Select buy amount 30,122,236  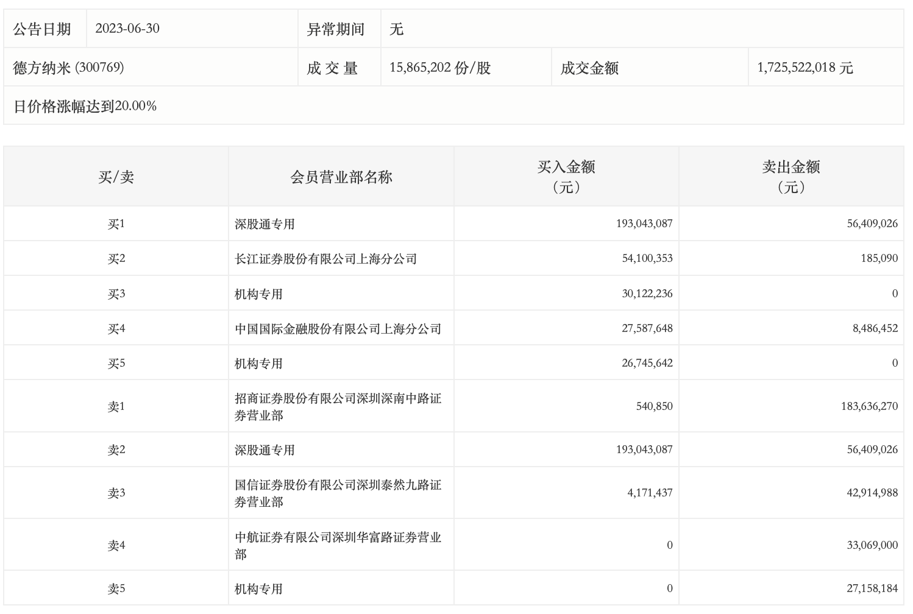(647, 294)
